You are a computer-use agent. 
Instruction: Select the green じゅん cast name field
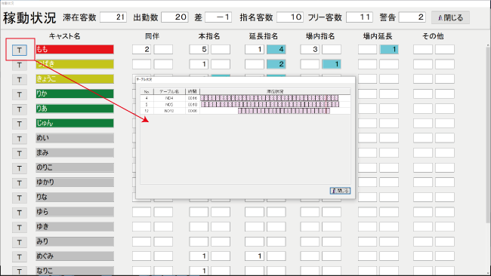click(x=75, y=123)
